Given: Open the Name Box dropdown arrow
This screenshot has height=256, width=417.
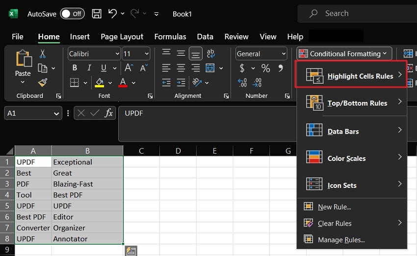Looking at the screenshot, I should [57, 114].
